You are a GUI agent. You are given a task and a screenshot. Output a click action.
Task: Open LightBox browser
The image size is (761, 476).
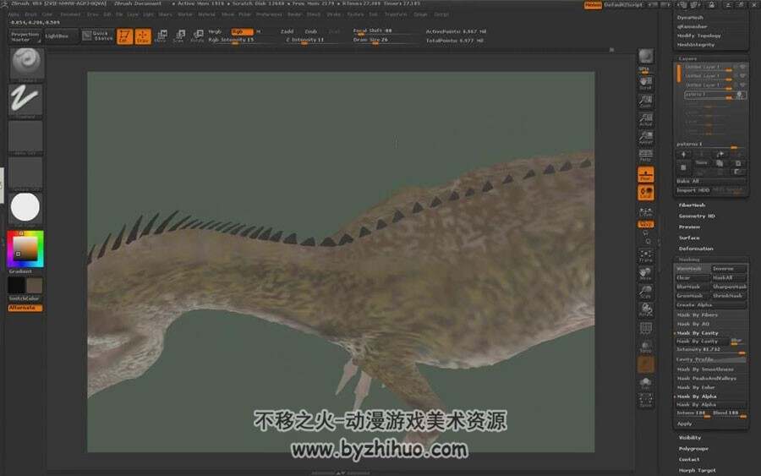point(60,36)
